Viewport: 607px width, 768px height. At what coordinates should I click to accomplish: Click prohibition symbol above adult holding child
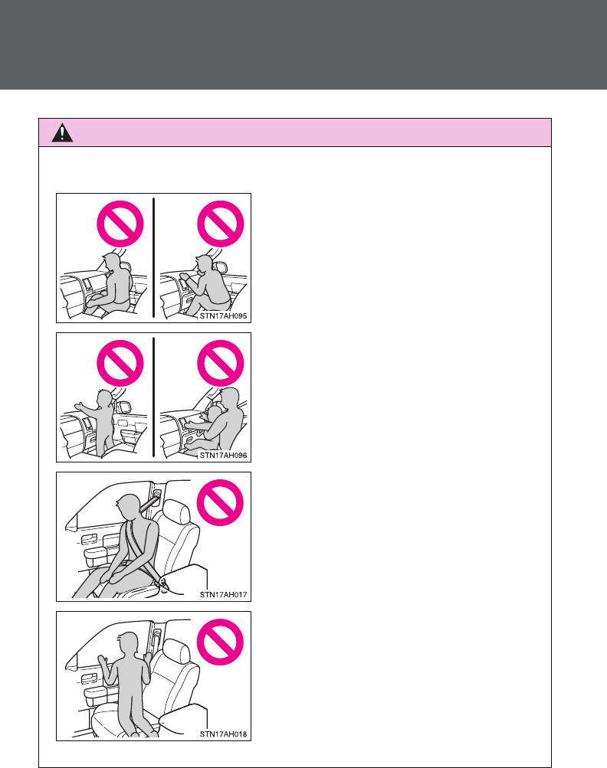tap(221, 364)
